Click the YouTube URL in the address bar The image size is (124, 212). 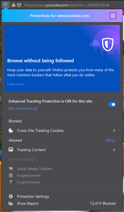[67, 5]
